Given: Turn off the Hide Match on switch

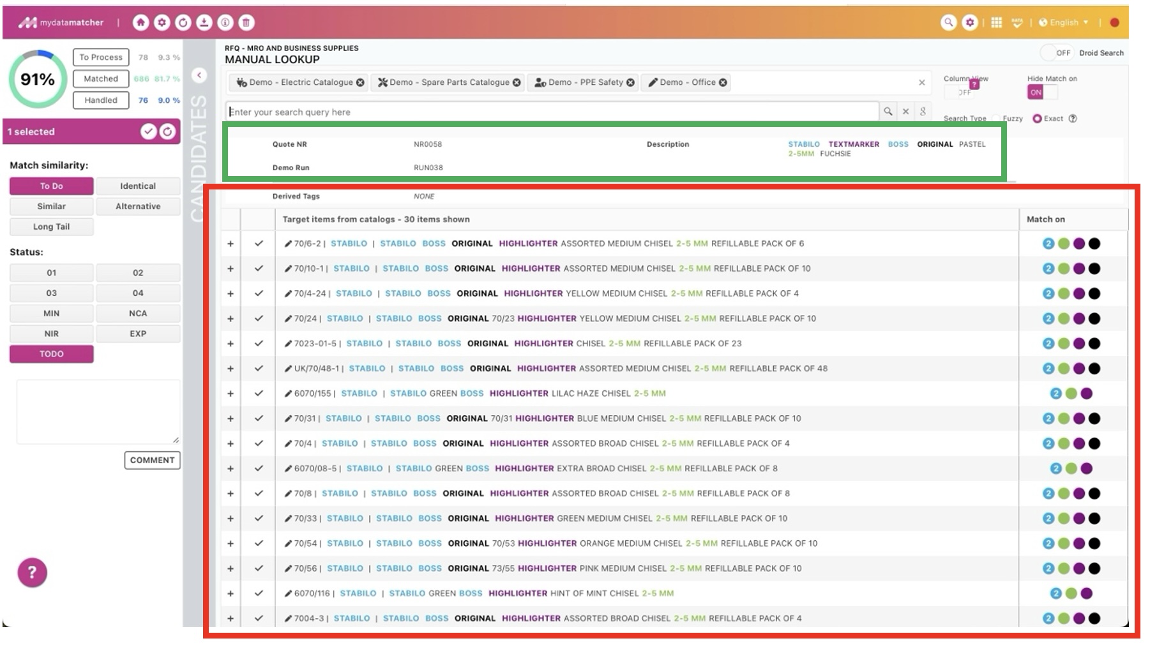Looking at the screenshot, I should coord(1042,92).
